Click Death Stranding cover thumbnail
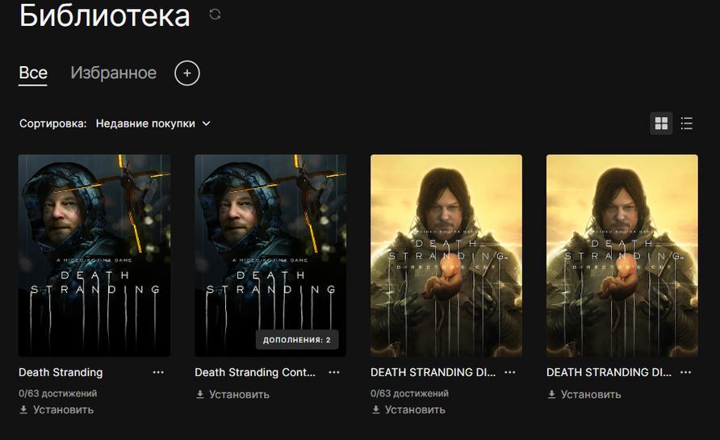The image size is (720, 440). [94, 255]
